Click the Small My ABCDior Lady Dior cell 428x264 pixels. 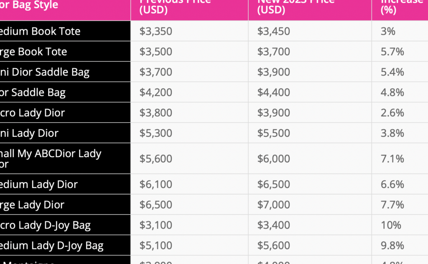click(51, 158)
